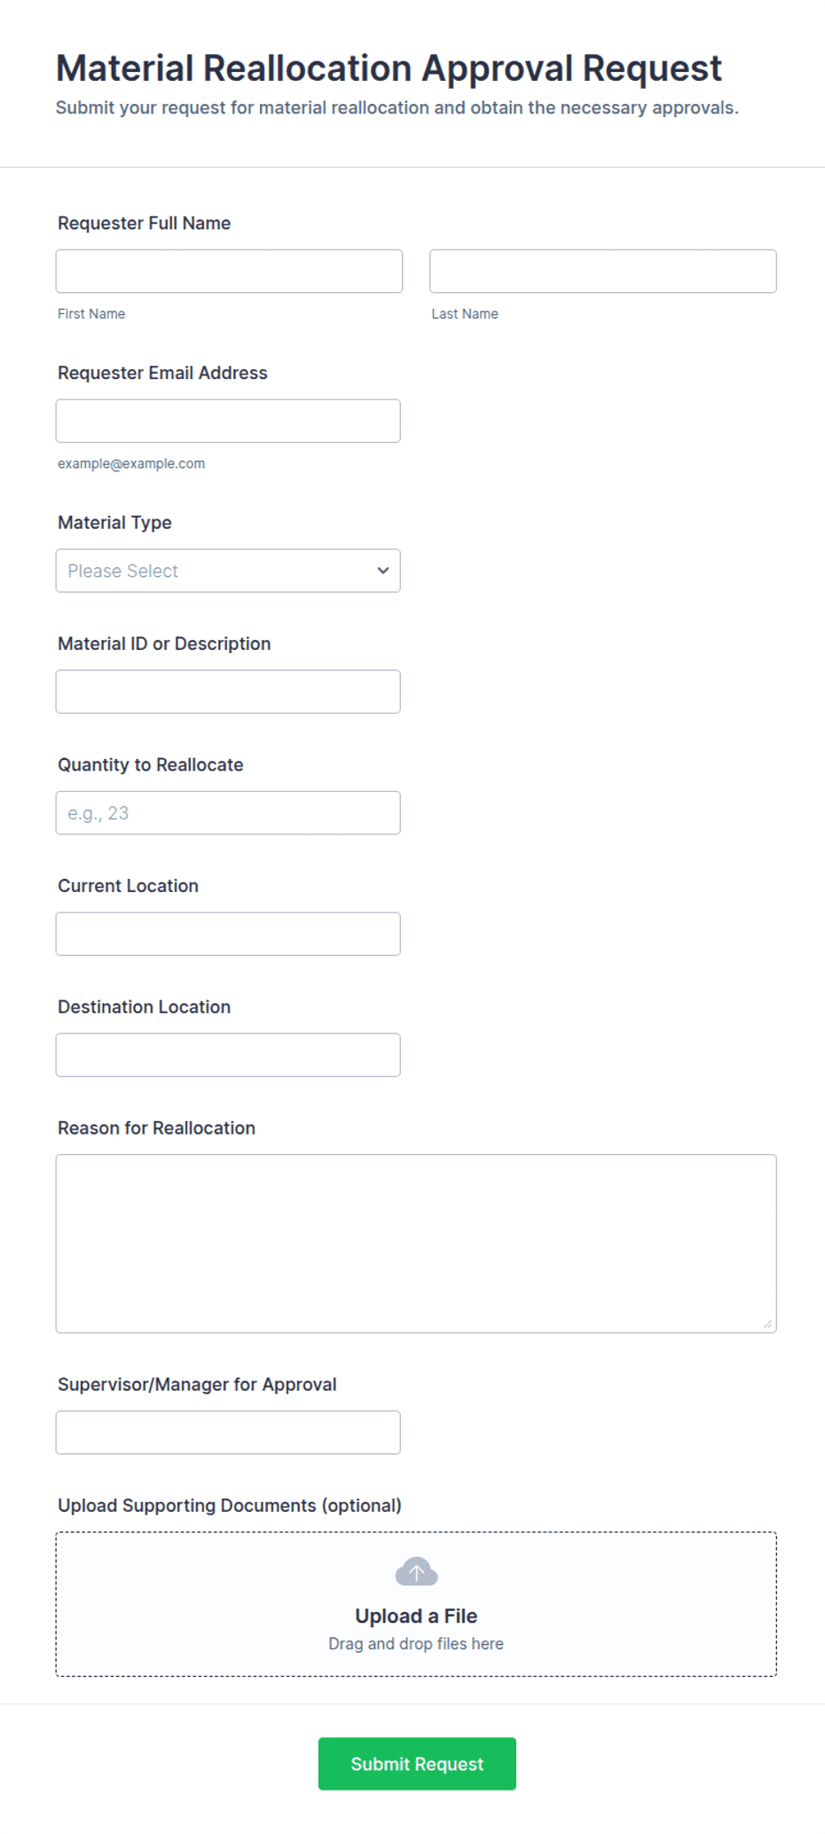825x1834 pixels.
Task: Click the reallocation textarea resize handle
Action: [x=767, y=1324]
